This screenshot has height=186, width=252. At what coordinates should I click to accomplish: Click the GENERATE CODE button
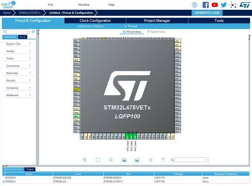click(x=207, y=13)
